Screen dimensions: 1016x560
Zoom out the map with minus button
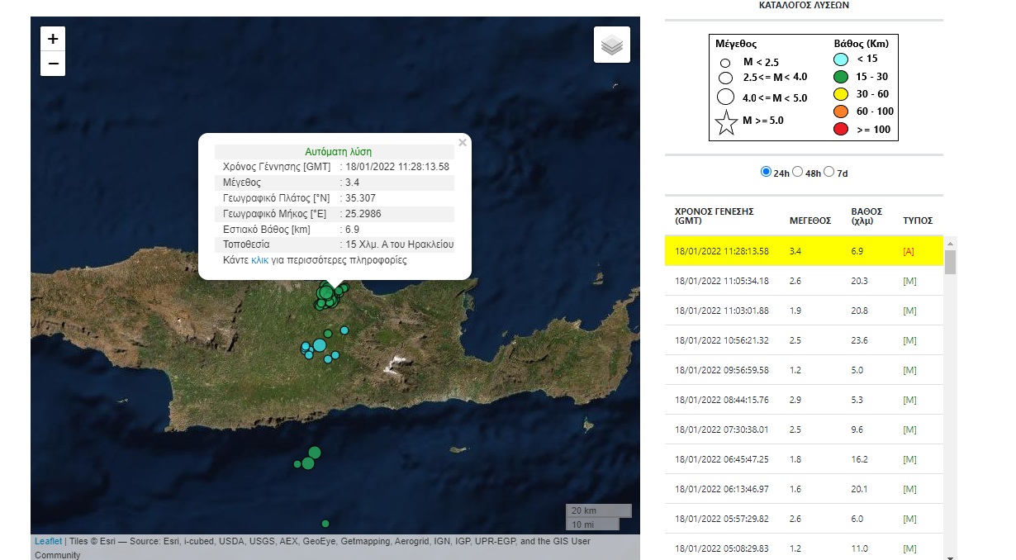tap(53, 64)
